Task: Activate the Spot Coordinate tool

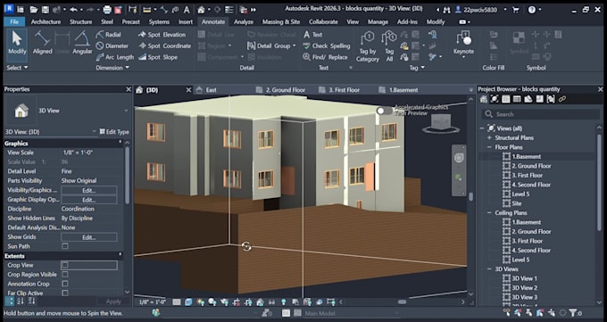Action: pos(164,45)
